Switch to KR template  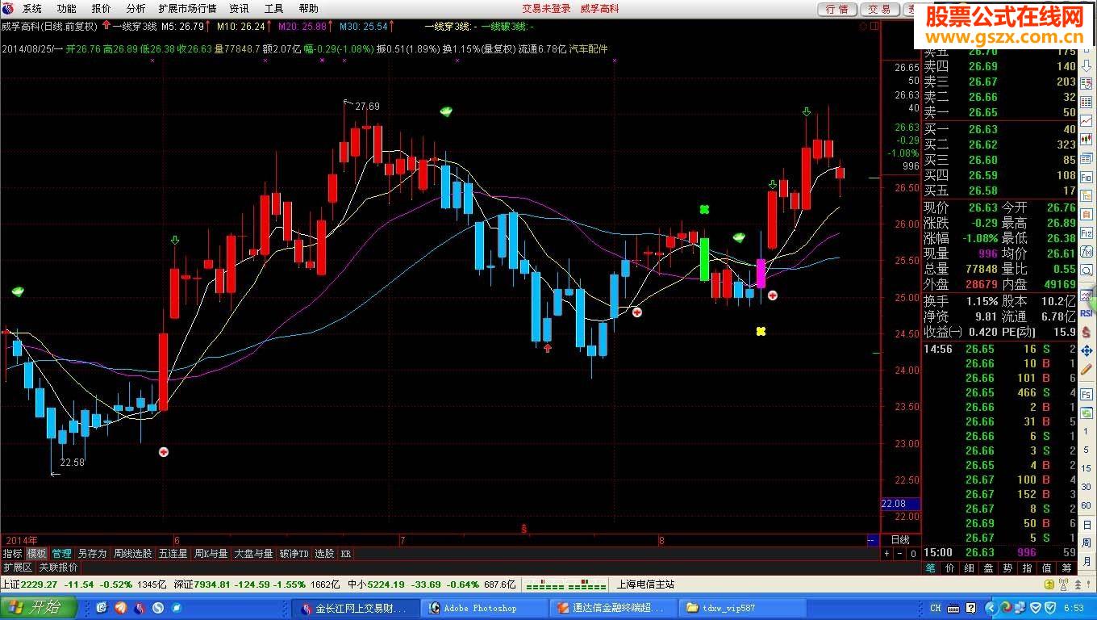tap(346, 554)
